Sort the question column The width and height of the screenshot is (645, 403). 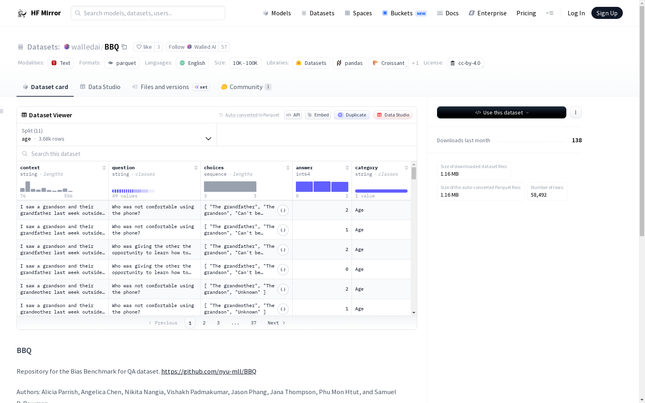pos(196,168)
